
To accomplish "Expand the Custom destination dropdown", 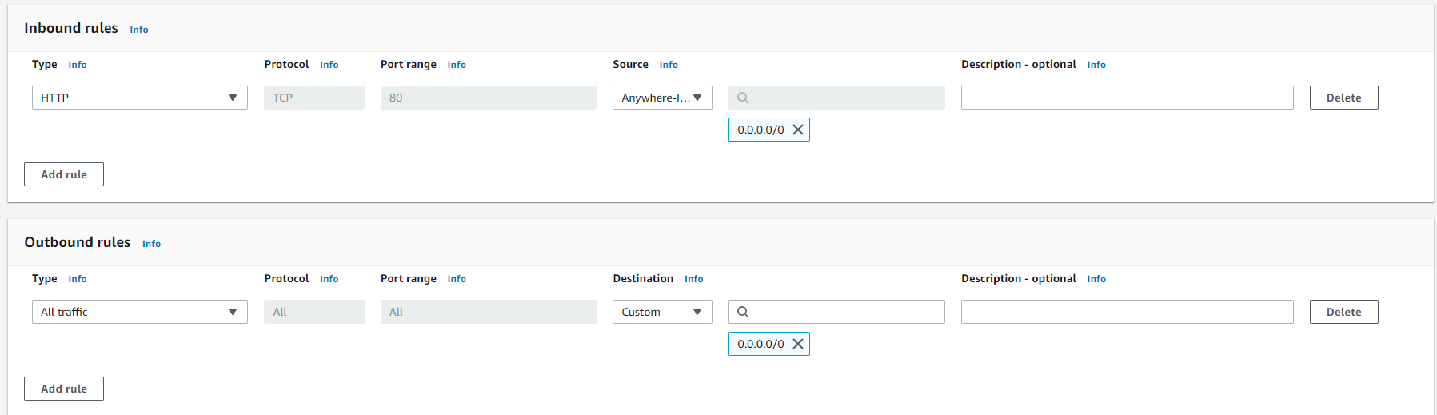I will [x=662, y=312].
